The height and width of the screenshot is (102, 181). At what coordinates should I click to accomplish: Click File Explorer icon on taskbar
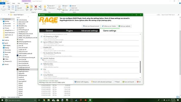point(49,100)
